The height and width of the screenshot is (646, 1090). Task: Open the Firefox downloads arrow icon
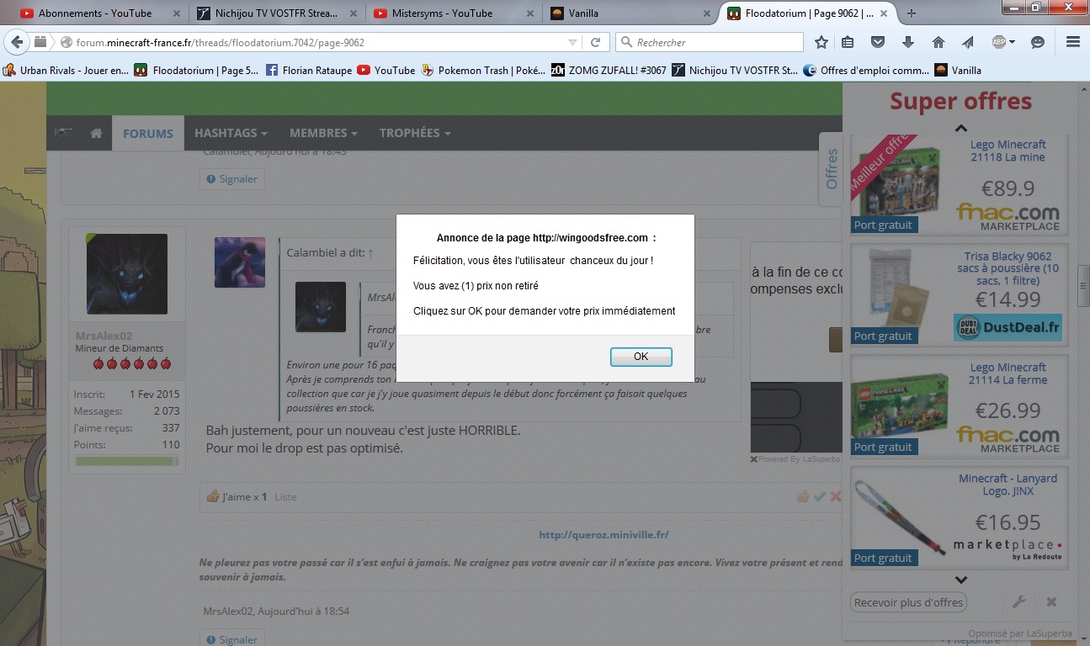point(908,42)
